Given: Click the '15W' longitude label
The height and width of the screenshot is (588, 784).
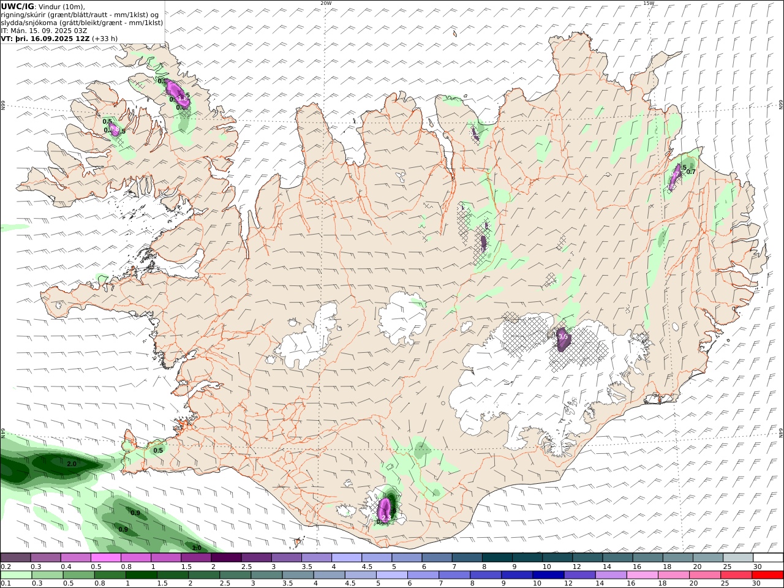Looking at the screenshot, I should [x=649, y=3].
